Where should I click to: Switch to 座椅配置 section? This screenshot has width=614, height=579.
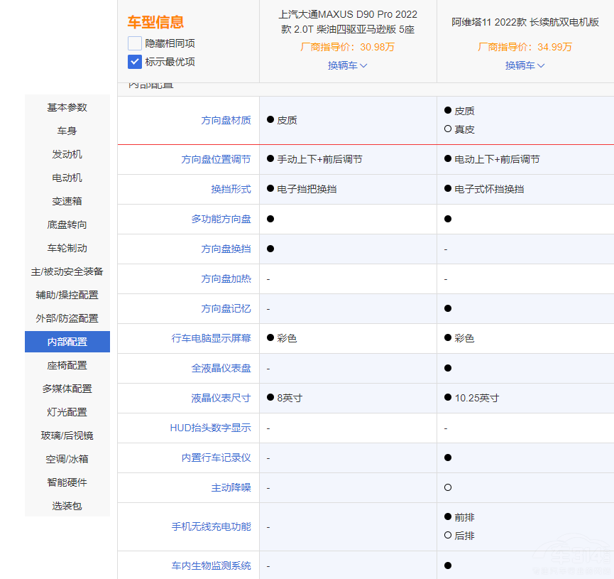(x=67, y=365)
